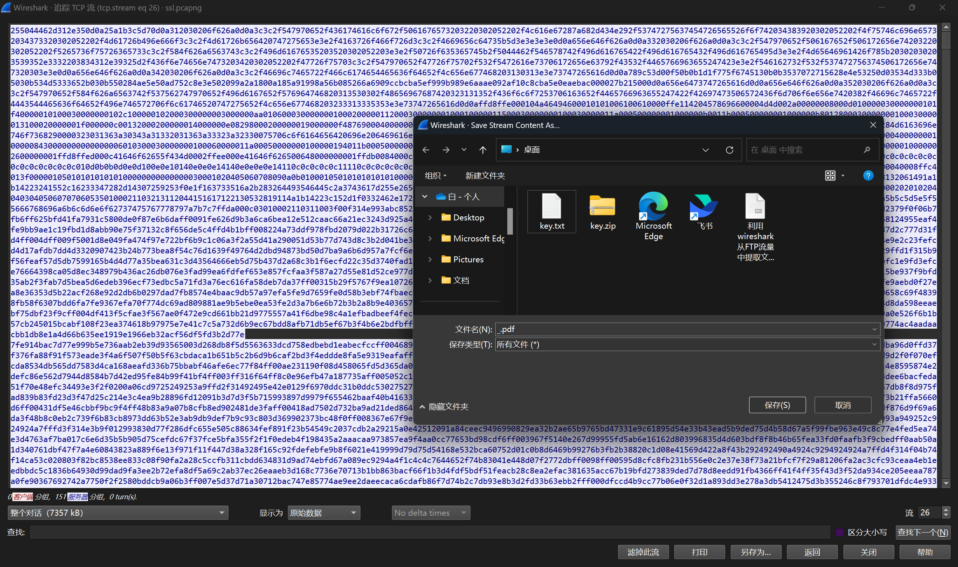Expand the Microsoft Edge folder node
The height and width of the screenshot is (567, 958).
coord(430,238)
